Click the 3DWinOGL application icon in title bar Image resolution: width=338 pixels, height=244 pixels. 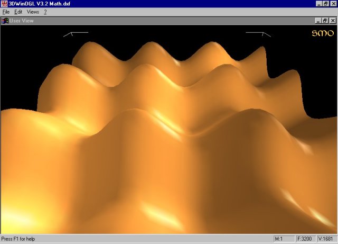[4, 4]
